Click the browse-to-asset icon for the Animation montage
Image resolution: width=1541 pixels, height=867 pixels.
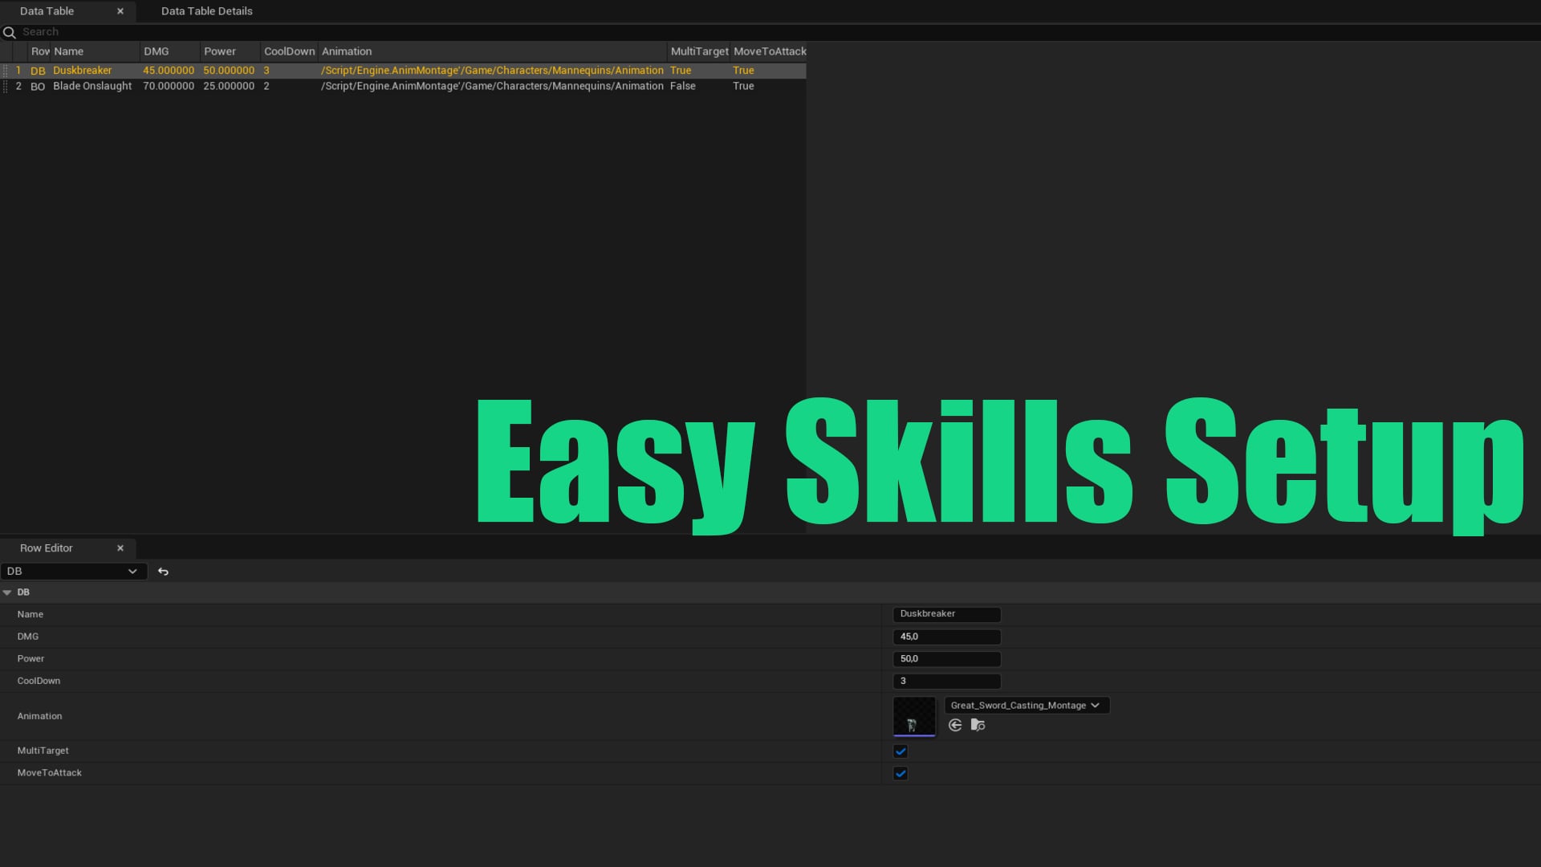point(978,725)
